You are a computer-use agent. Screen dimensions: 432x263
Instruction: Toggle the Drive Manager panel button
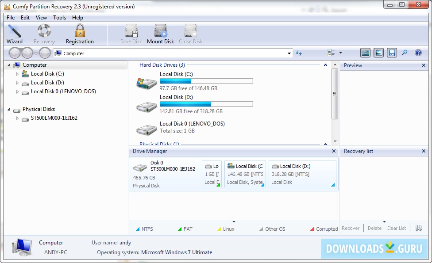click(x=365, y=53)
